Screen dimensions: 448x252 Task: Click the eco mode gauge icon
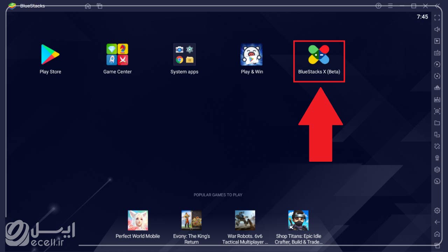pyautogui.click(x=437, y=181)
